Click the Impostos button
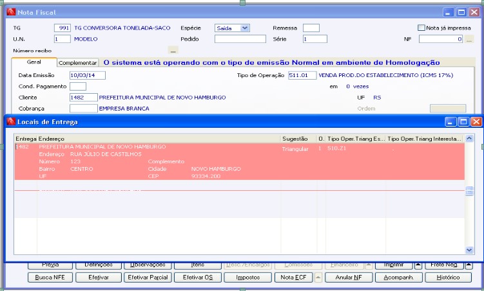 [x=248, y=278]
